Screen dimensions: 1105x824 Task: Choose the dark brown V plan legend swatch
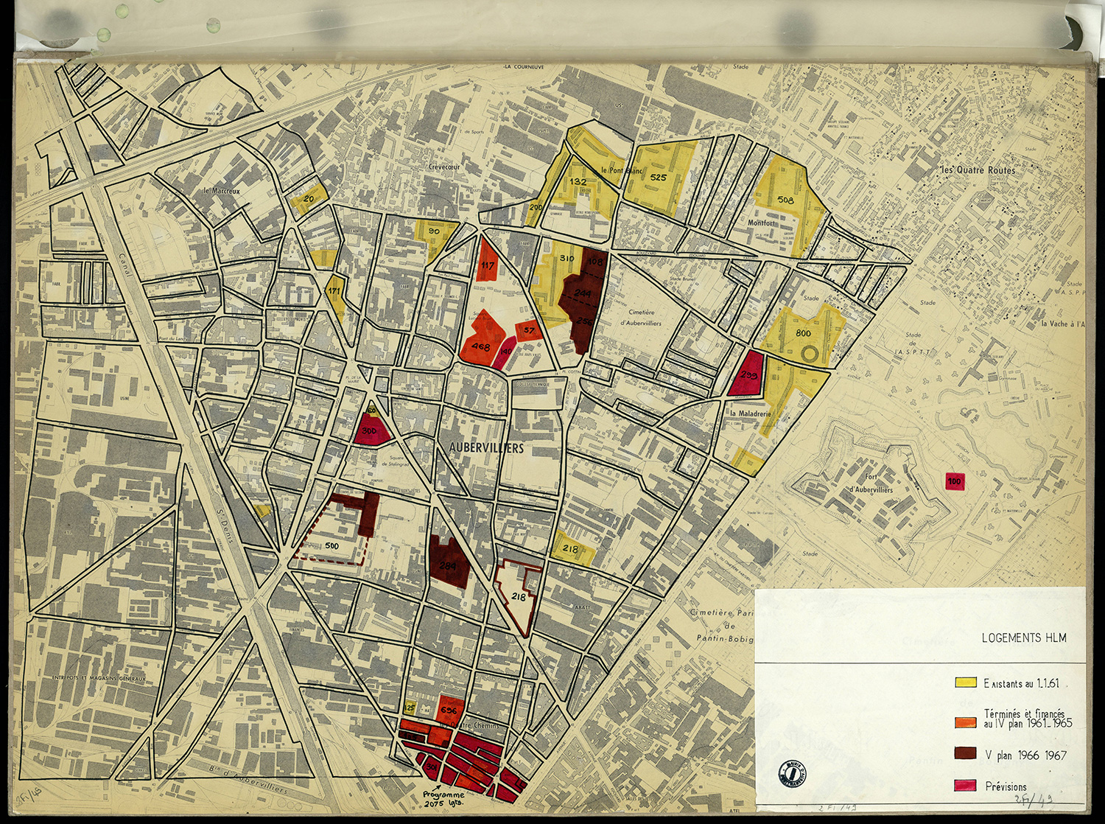pyautogui.click(x=966, y=753)
